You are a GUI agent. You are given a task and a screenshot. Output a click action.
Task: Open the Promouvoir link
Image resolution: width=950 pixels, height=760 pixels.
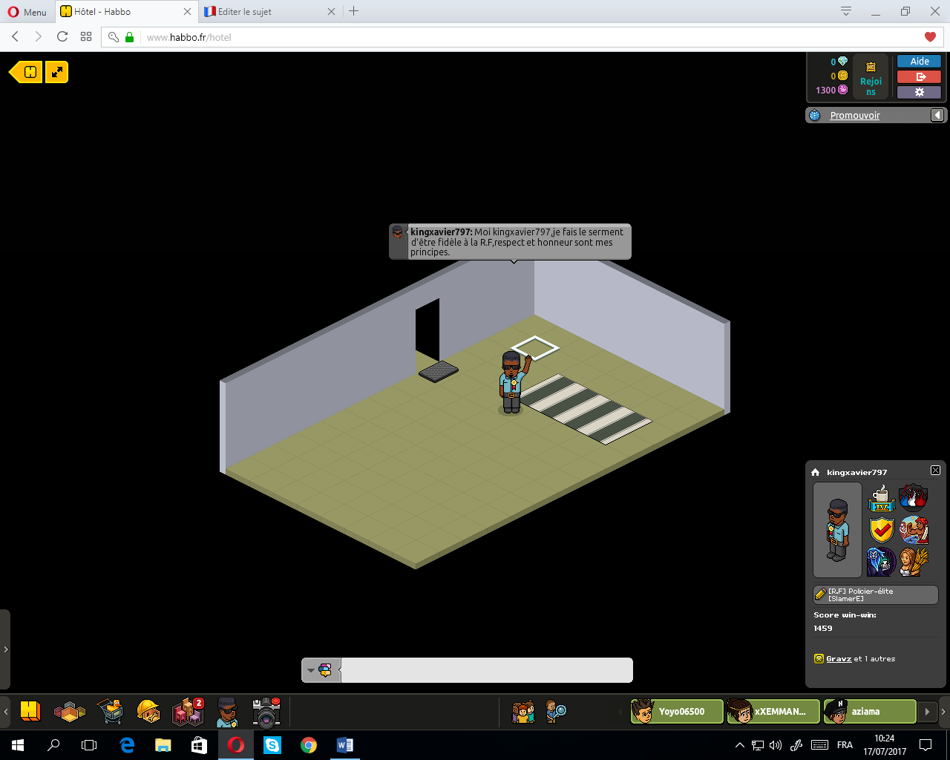(x=854, y=115)
